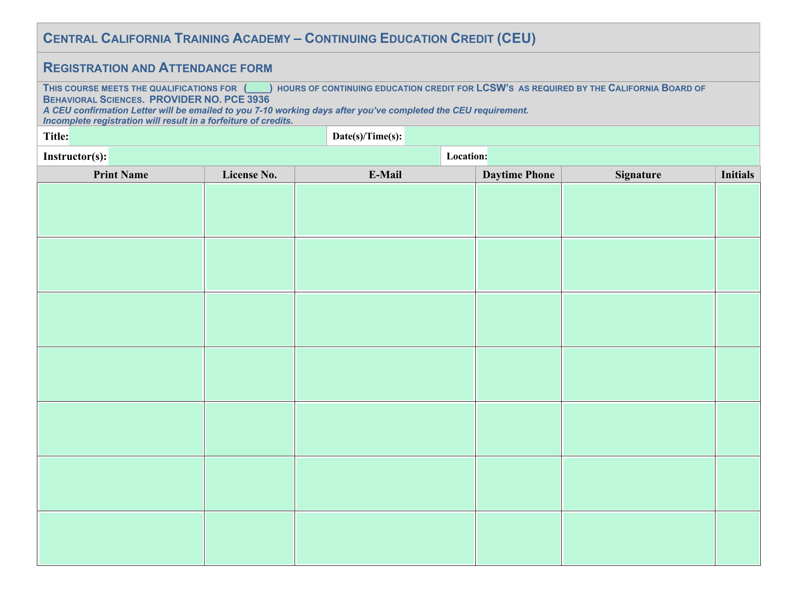The width and height of the screenshot is (795, 614).
Task: Click the Print Name column header
Action: [121, 174]
